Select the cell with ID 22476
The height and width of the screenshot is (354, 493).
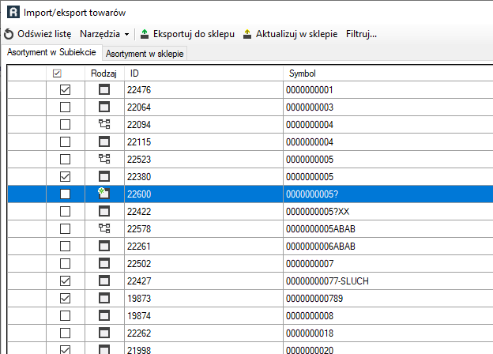(x=204, y=89)
